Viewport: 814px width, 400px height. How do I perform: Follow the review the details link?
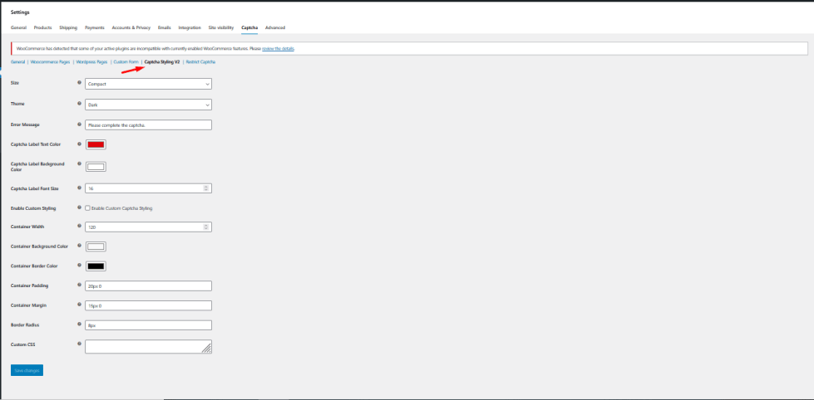click(279, 48)
